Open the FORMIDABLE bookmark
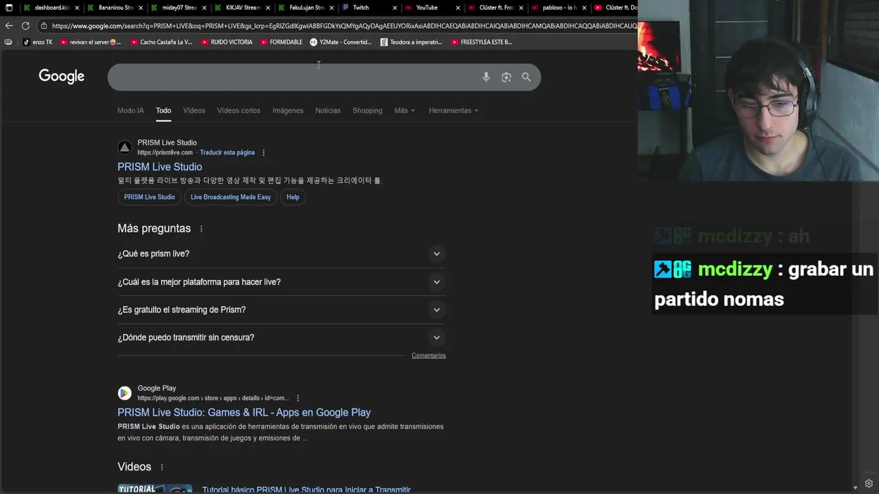This screenshot has width=879, height=494. point(281,42)
